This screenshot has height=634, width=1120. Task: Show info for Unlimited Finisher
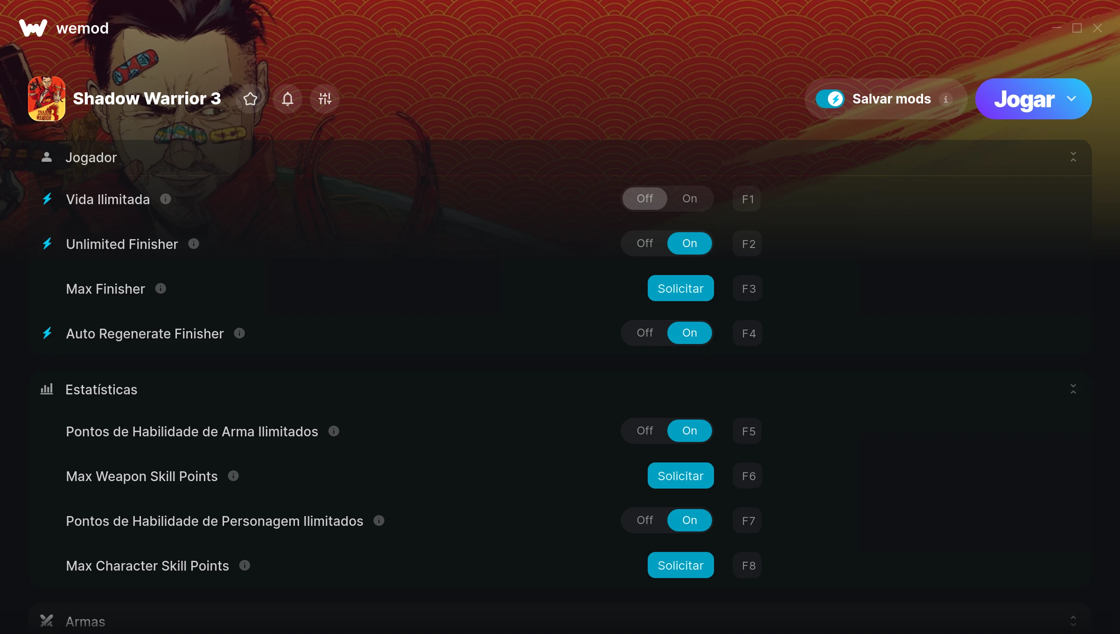click(194, 244)
